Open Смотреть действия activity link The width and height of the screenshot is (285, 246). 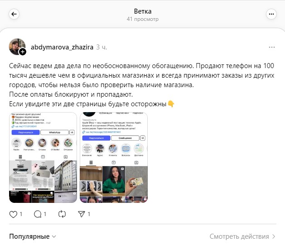pos(239,236)
